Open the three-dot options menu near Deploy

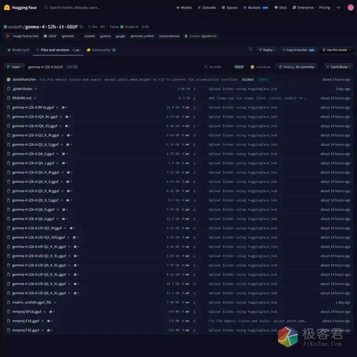point(251,50)
